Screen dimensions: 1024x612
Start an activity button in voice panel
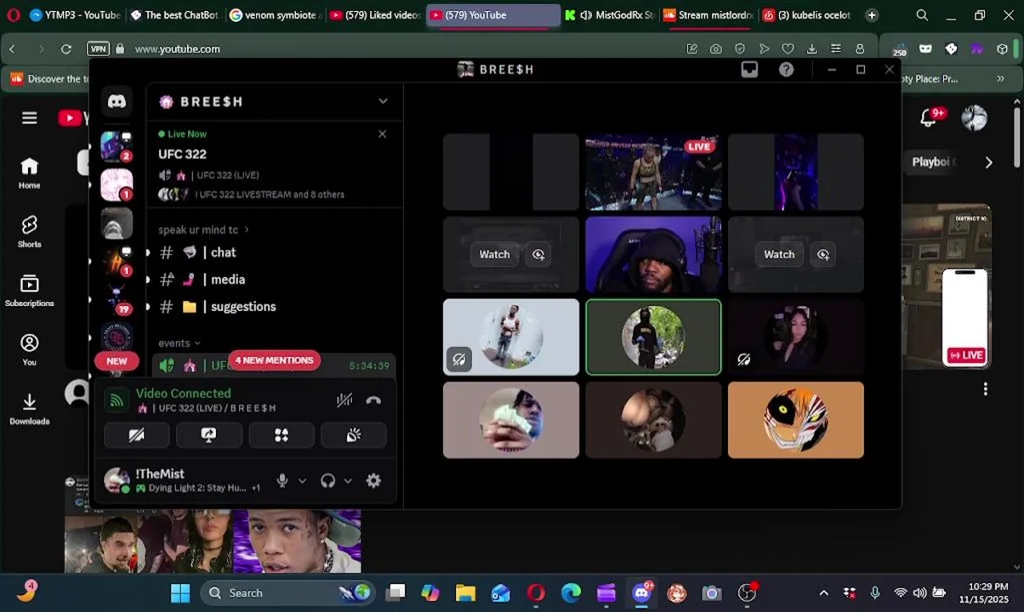click(x=282, y=435)
